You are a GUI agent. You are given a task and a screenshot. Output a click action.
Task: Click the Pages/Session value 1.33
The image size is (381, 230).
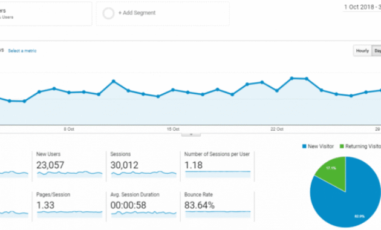[45, 205]
